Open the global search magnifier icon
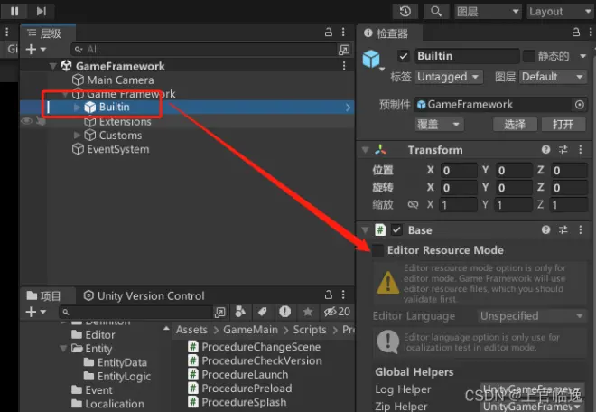Viewport: 596px width, 412px height. [x=436, y=11]
